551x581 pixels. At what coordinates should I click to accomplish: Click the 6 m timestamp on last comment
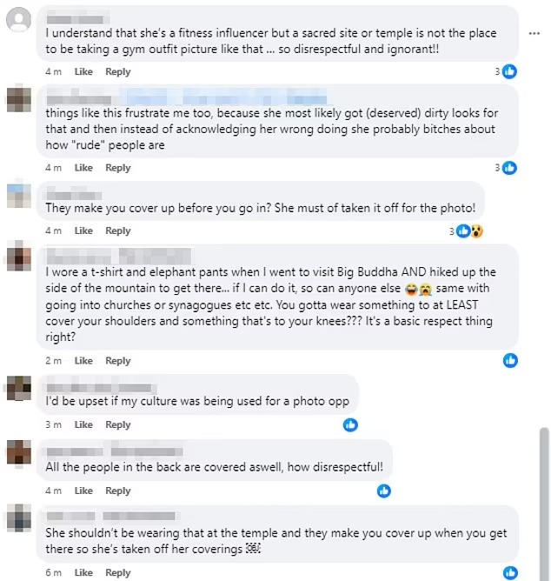pyautogui.click(x=54, y=573)
